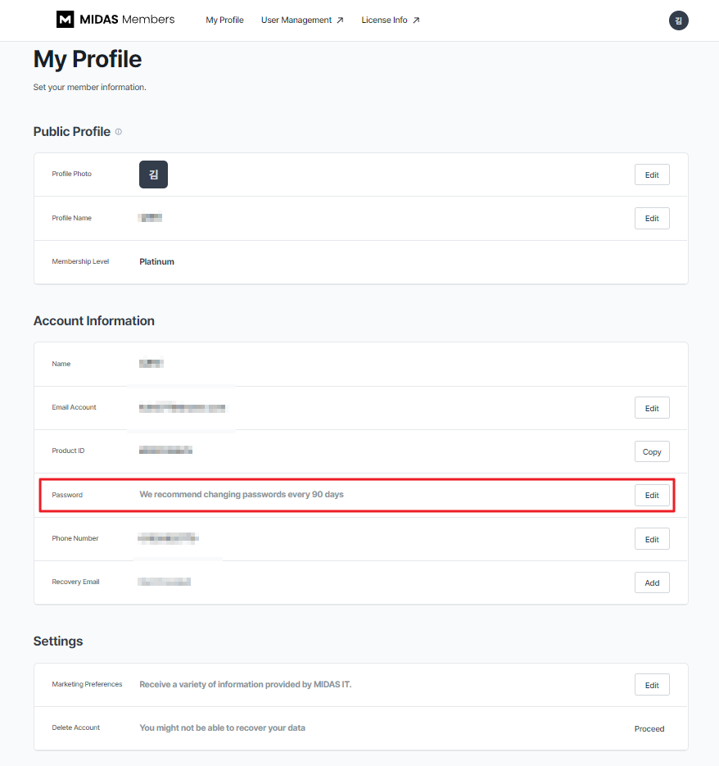Add a Recovery Email
Viewport: 719px width, 766px height.
(652, 582)
